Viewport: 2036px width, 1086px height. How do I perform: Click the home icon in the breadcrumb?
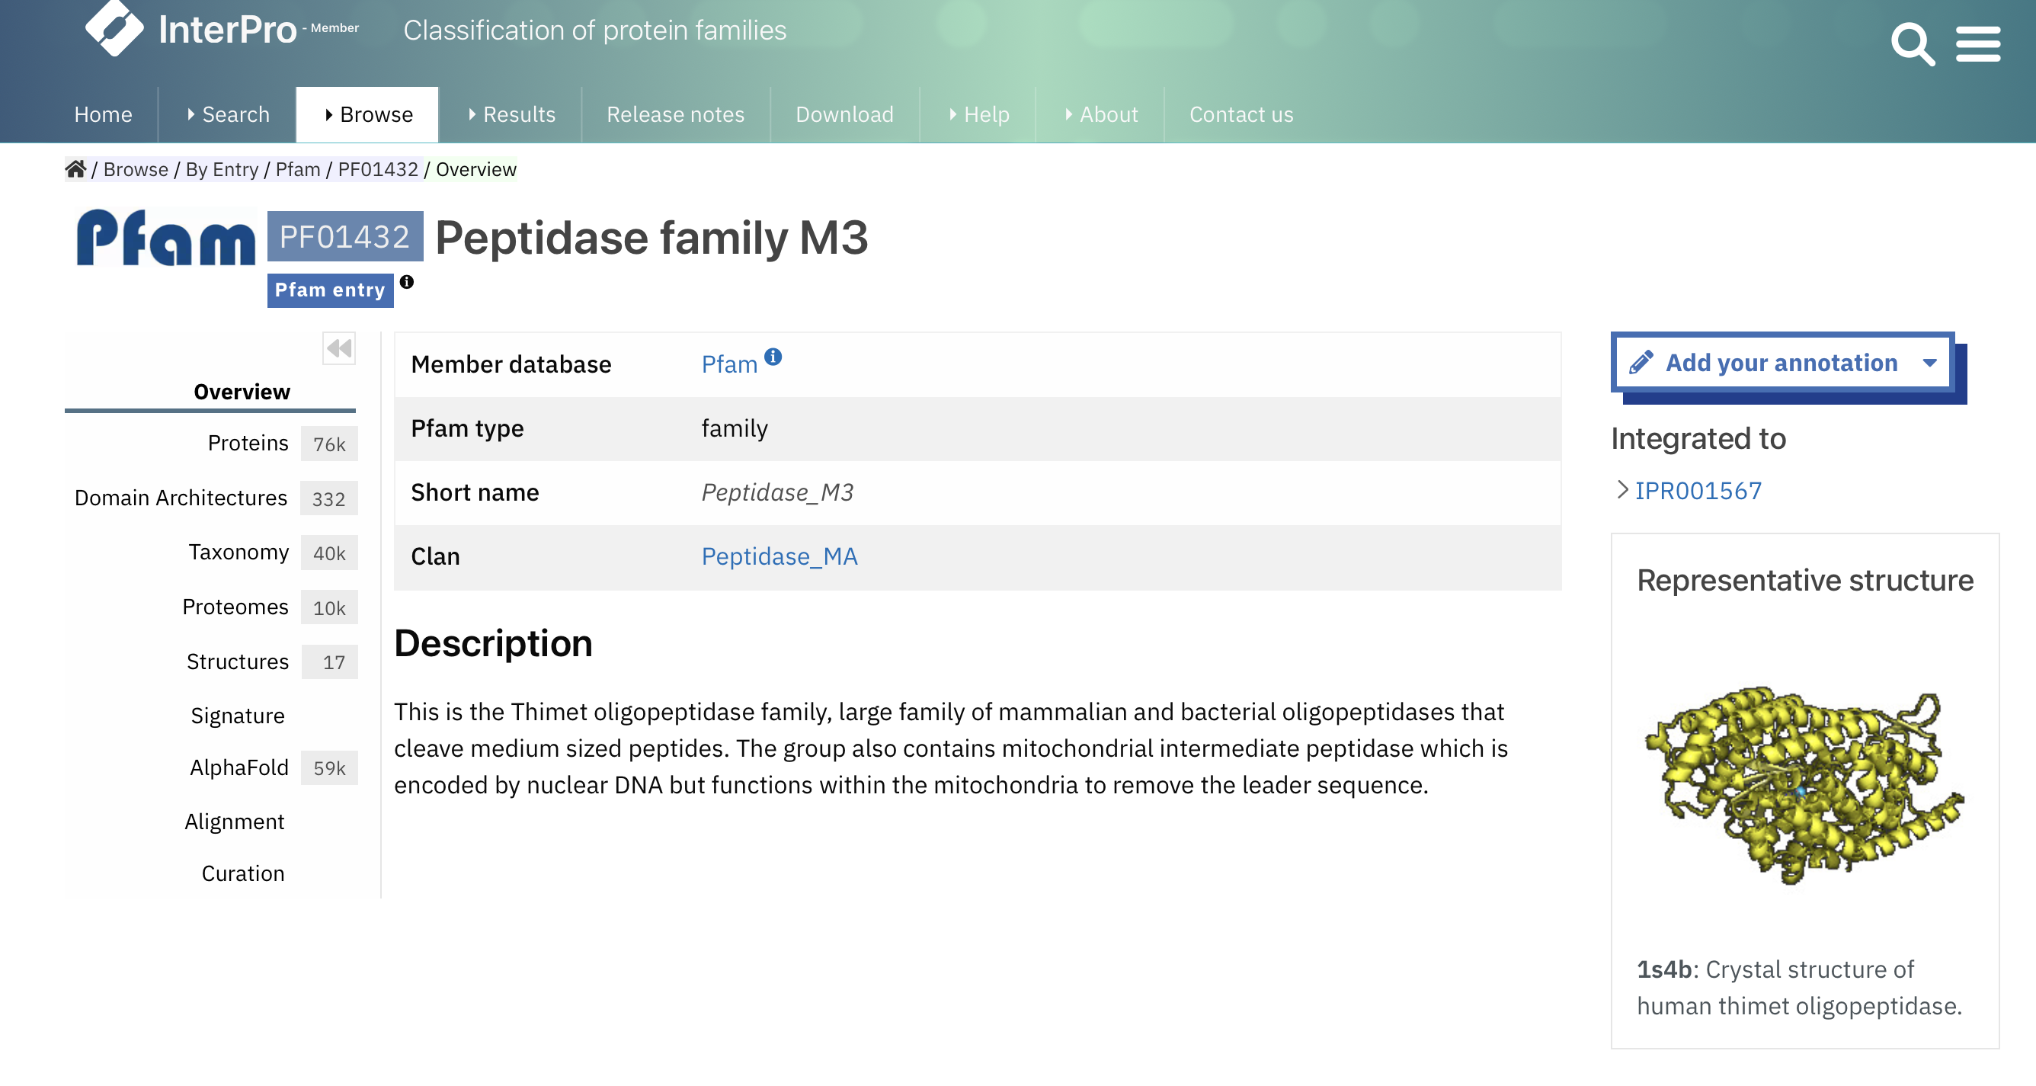coord(76,169)
